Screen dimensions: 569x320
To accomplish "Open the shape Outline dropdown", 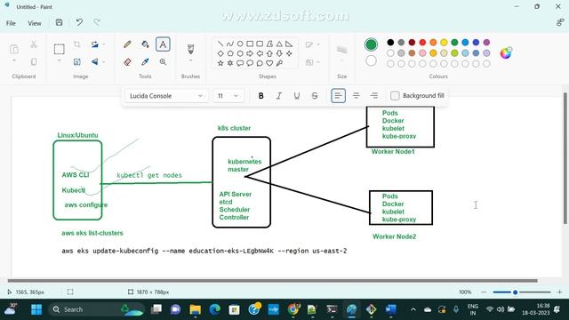I will coord(312,44).
